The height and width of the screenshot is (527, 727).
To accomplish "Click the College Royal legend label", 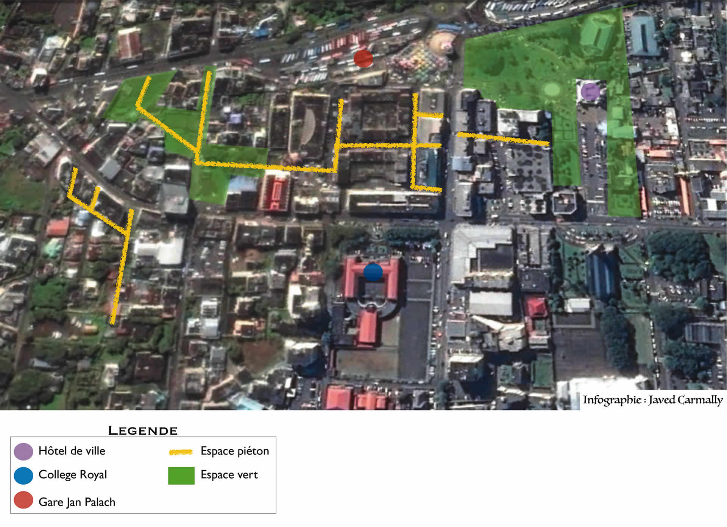I will (x=73, y=475).
